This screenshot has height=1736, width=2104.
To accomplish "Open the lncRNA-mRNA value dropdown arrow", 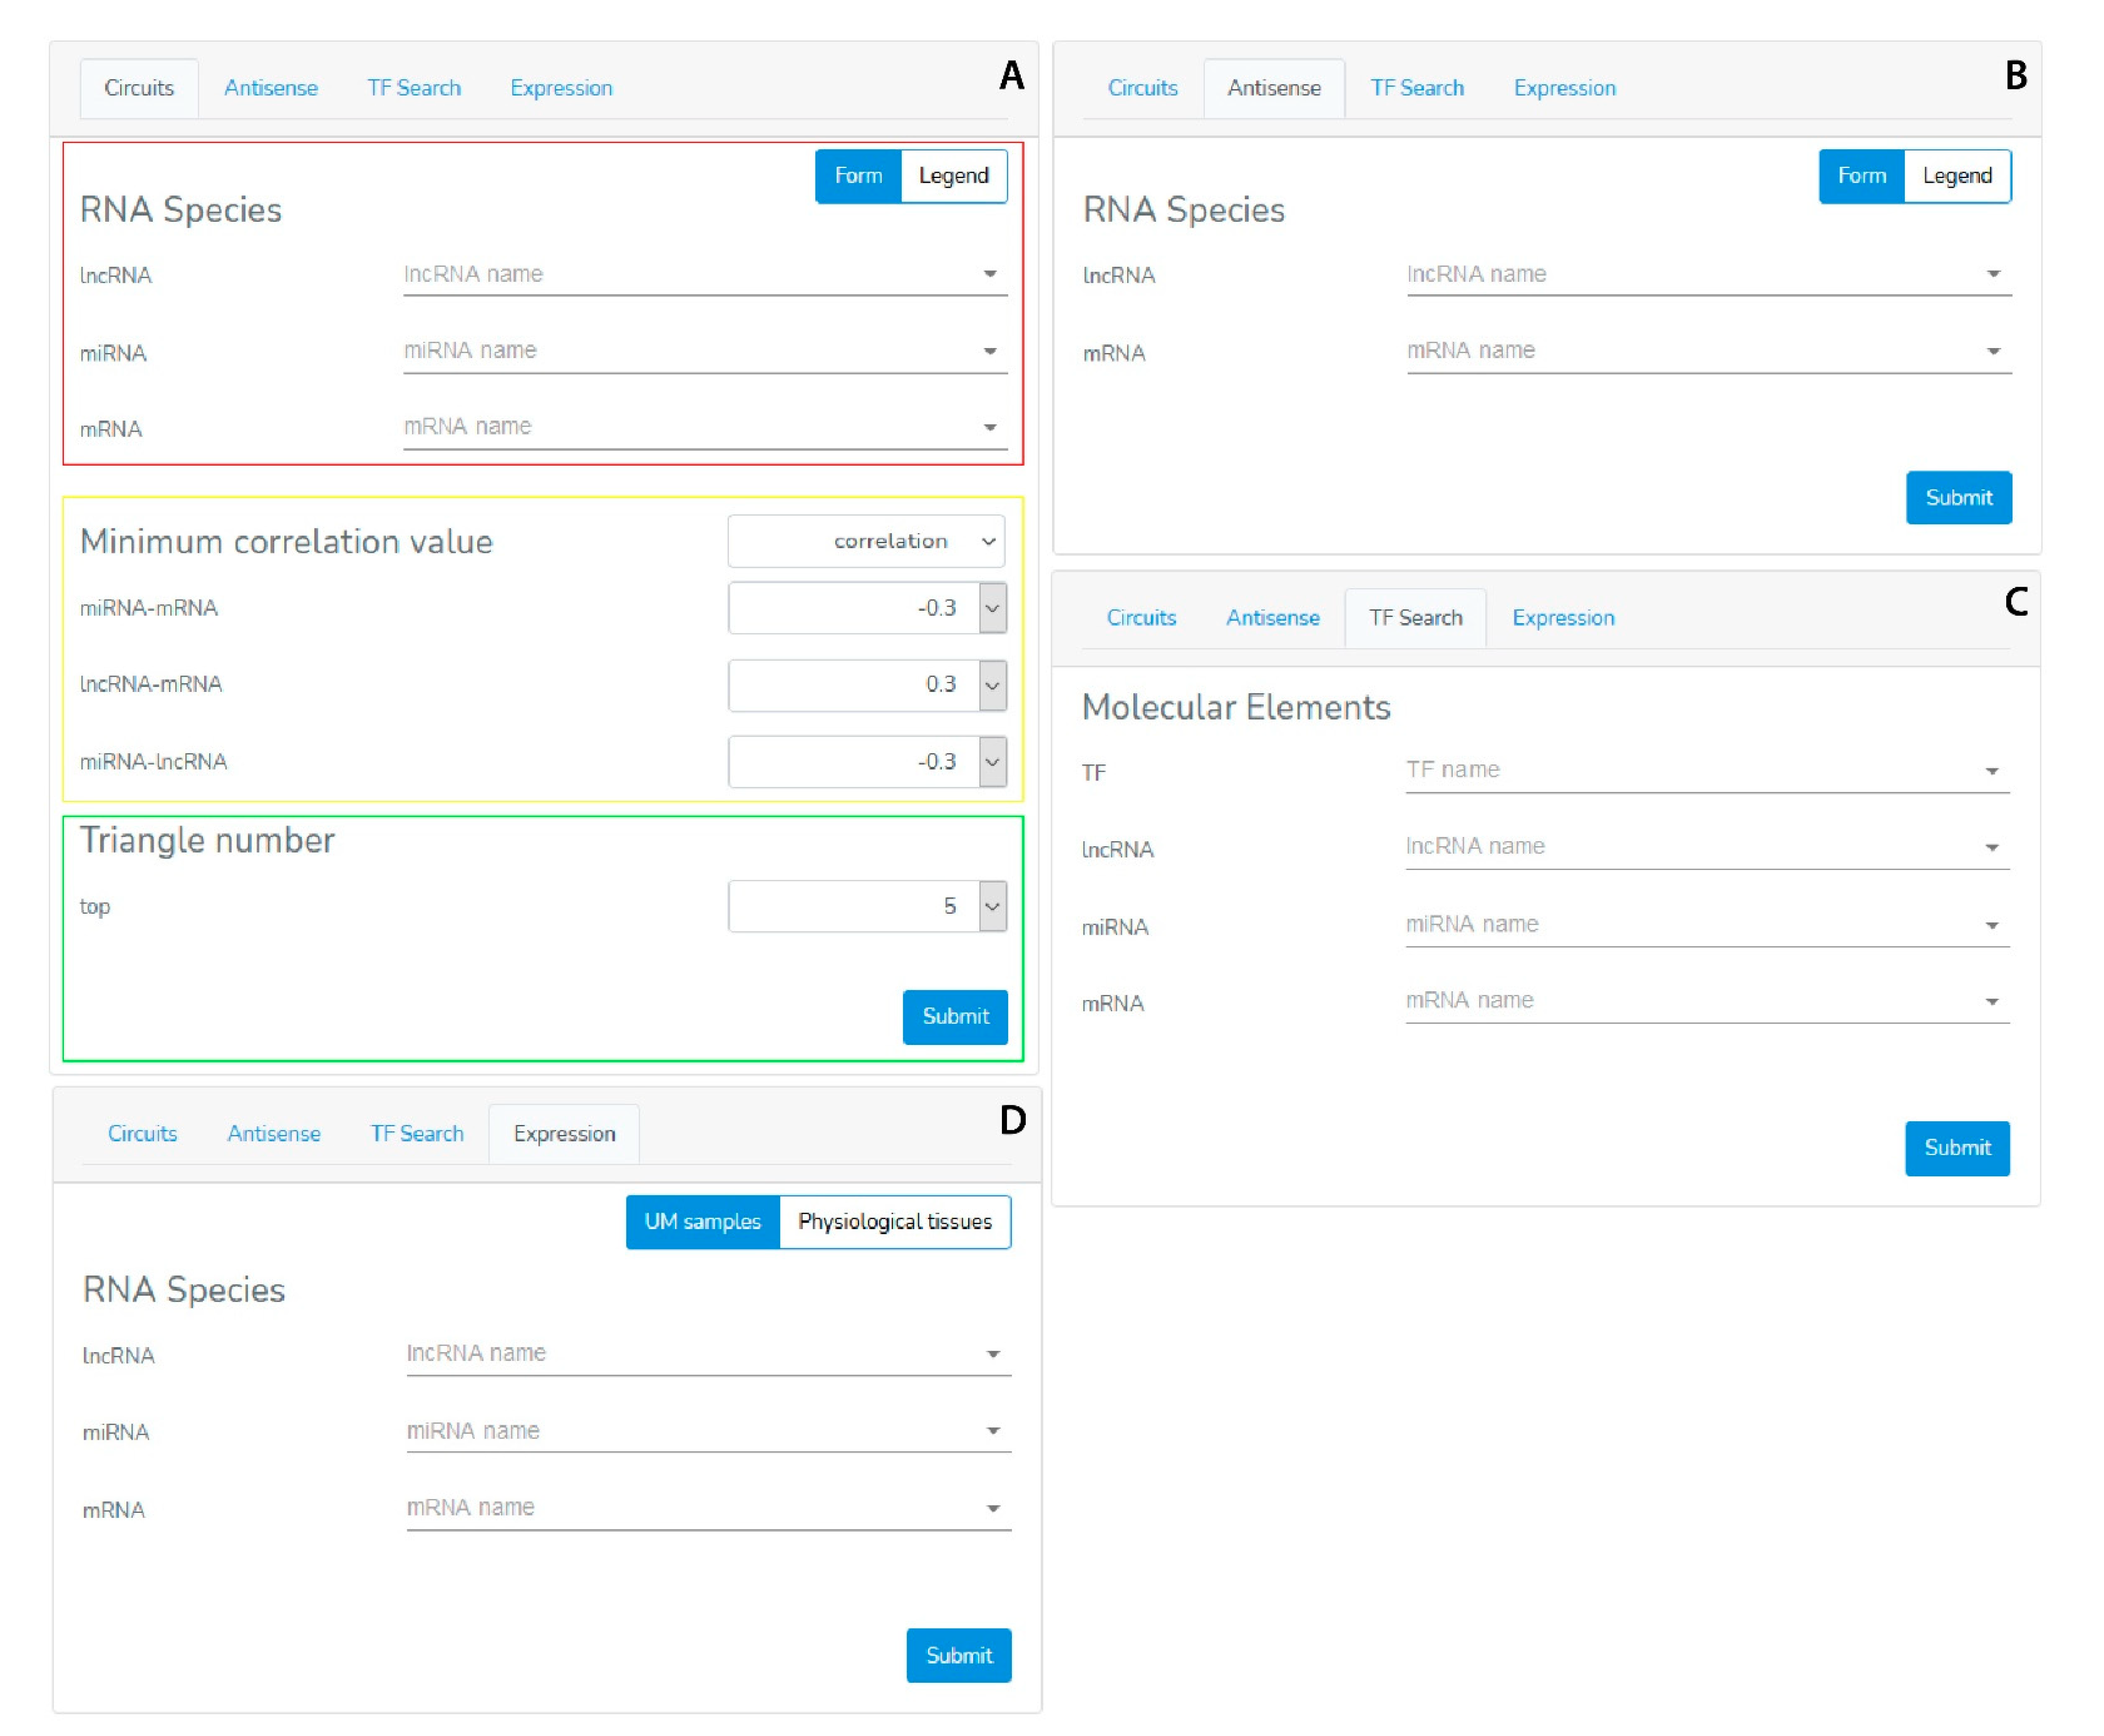I will 991,685.
